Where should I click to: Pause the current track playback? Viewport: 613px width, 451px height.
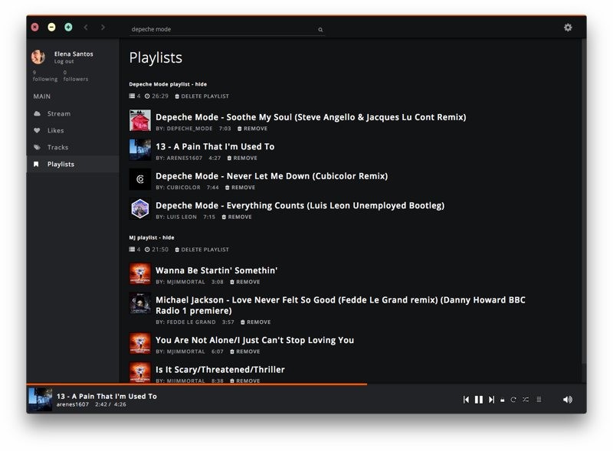tap(478, 399)
